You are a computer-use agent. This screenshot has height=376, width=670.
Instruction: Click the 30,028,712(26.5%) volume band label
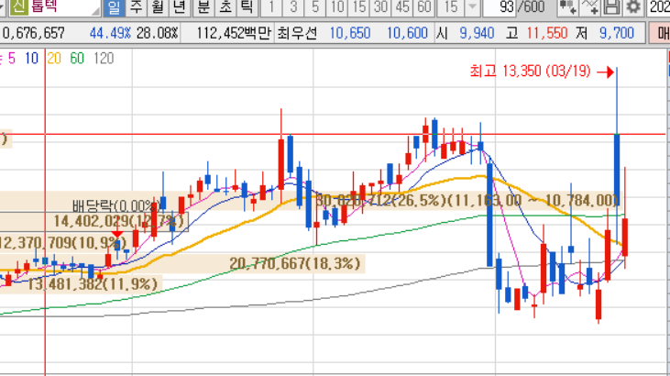(467, 200)
